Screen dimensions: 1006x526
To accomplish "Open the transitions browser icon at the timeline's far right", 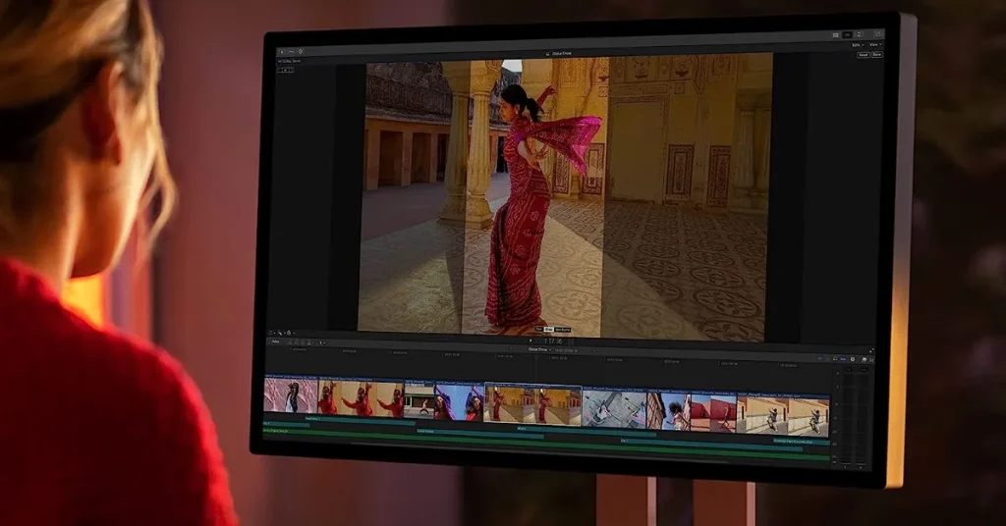I will 871,360.
